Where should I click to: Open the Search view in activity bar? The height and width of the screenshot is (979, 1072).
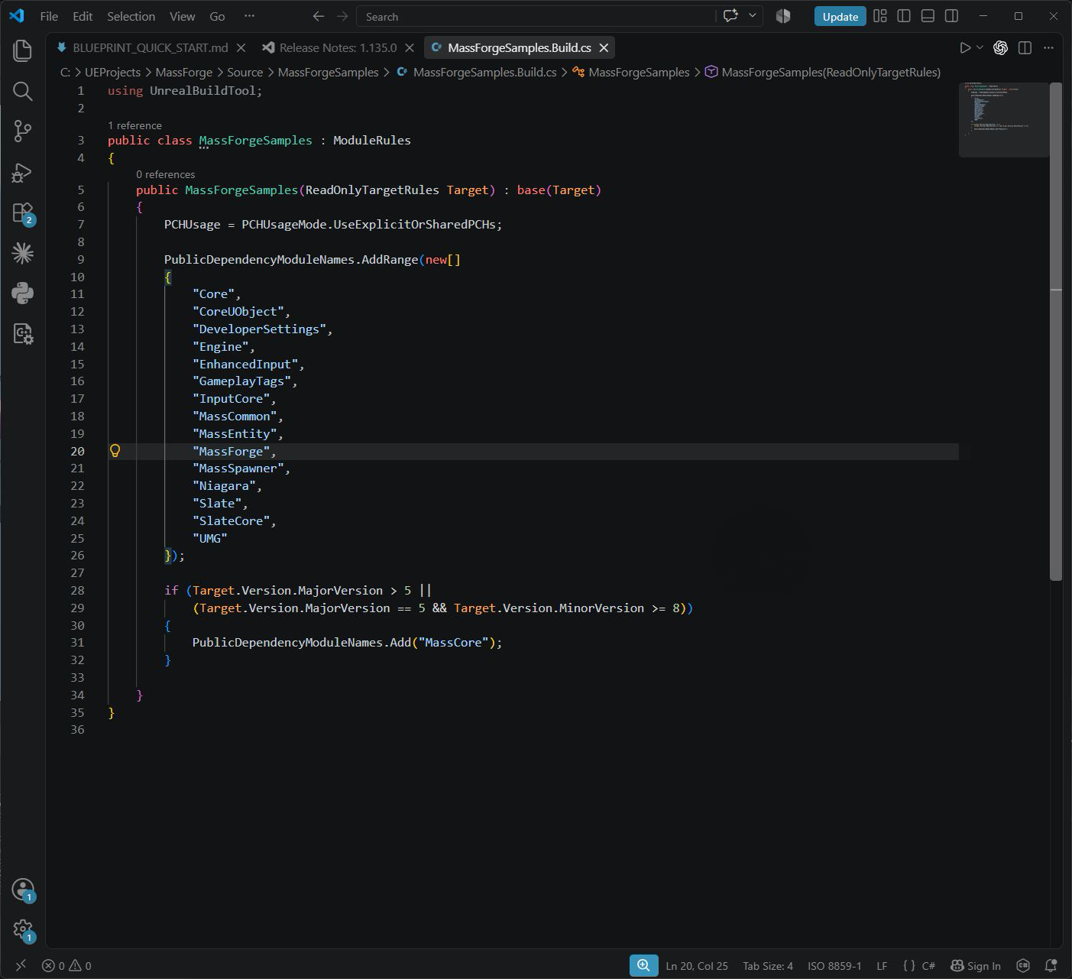(x=23, y=91)
